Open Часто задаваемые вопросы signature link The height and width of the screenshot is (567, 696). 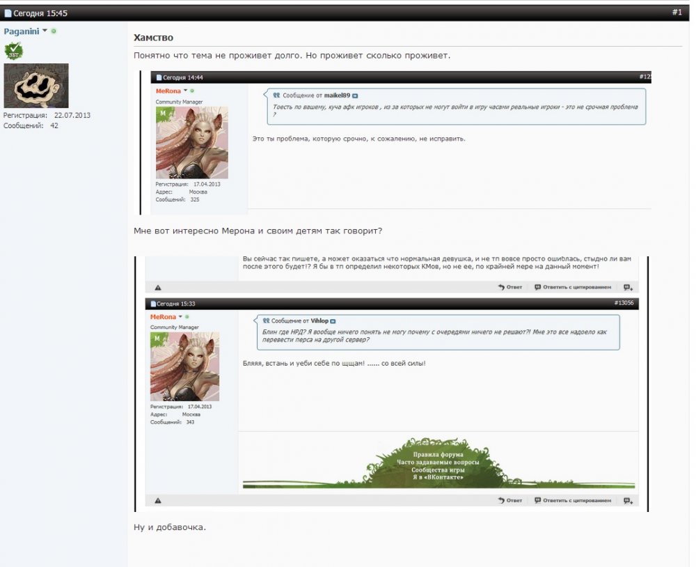pos(438,462)
